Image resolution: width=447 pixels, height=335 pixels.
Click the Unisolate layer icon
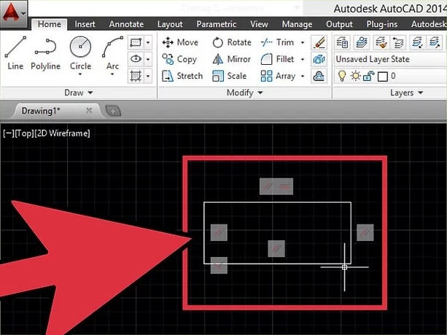[435, 43]
